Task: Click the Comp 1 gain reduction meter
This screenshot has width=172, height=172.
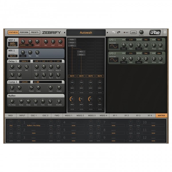Action: click(47, 82)
